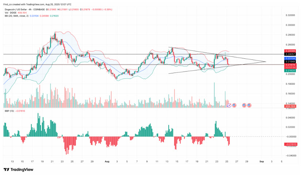
Task: Click the 'Dogecoin / US Dollar · 4h · COINBASE' title
Action: 25,9
